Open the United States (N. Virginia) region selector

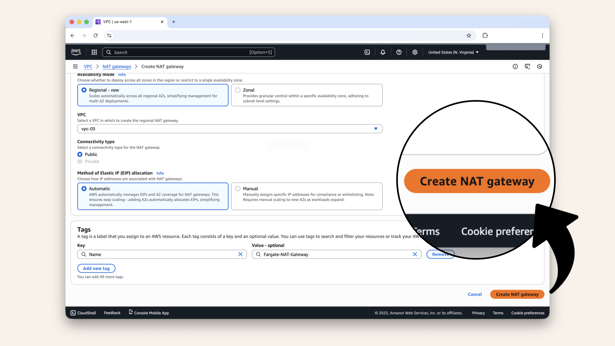pyautogui.click(x=453, y=52)
